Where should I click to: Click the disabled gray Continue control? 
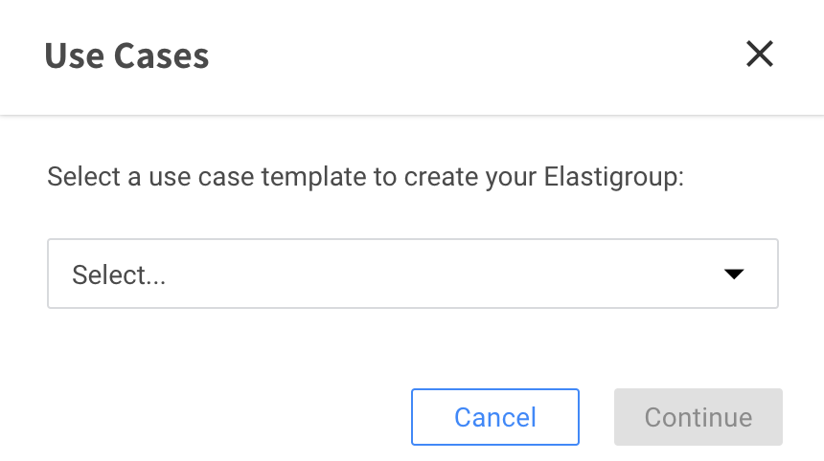pos(698,417)
